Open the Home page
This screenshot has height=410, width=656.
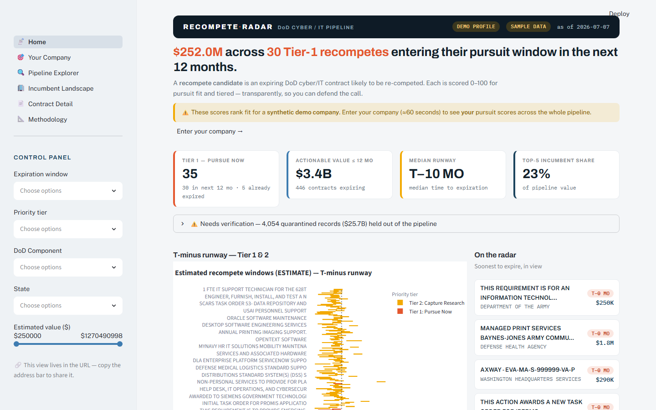(x=68, y=42)
